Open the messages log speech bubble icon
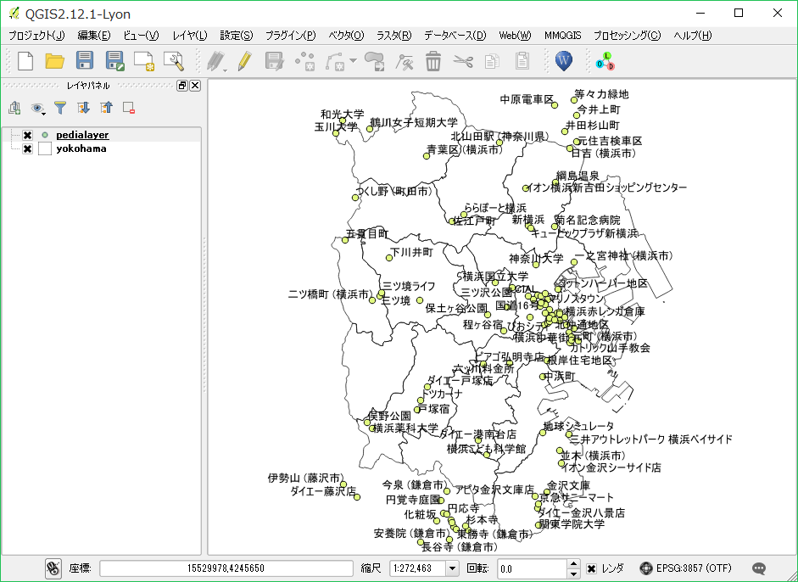This screenshot has height=582, width=798. pos(759,568)
